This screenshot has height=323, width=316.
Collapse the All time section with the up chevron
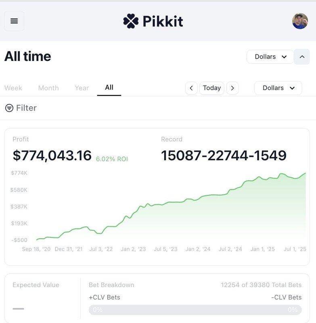302,57
